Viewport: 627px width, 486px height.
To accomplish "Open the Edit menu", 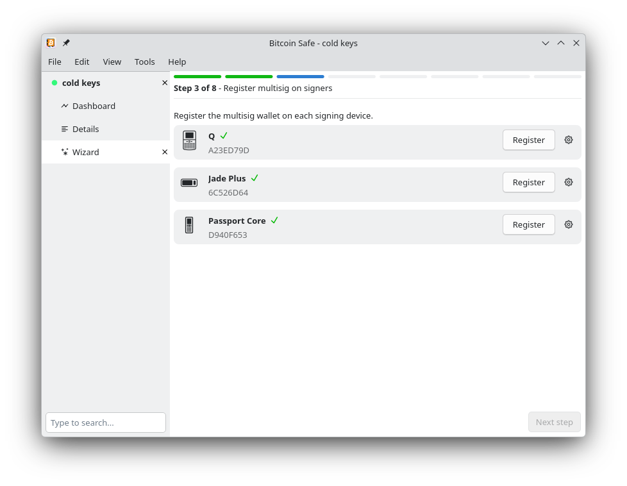I will pyautogui.click(x=81, y=62).
